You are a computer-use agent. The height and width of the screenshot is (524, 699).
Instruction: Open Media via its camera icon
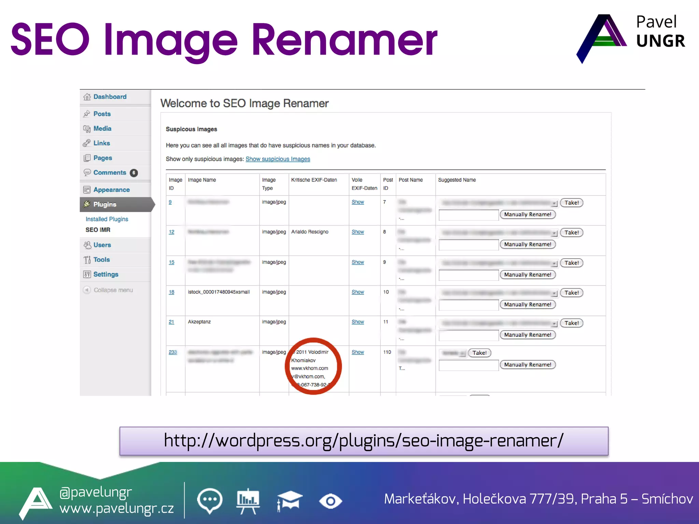pos(87,129)
